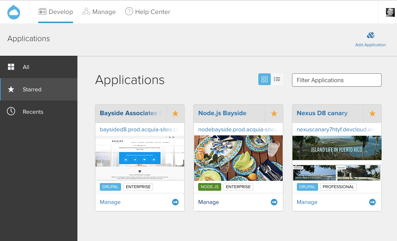Click the arrow icon on Nexus D8 canary card
The image size is (397, 241).
(x=372, y=202)
